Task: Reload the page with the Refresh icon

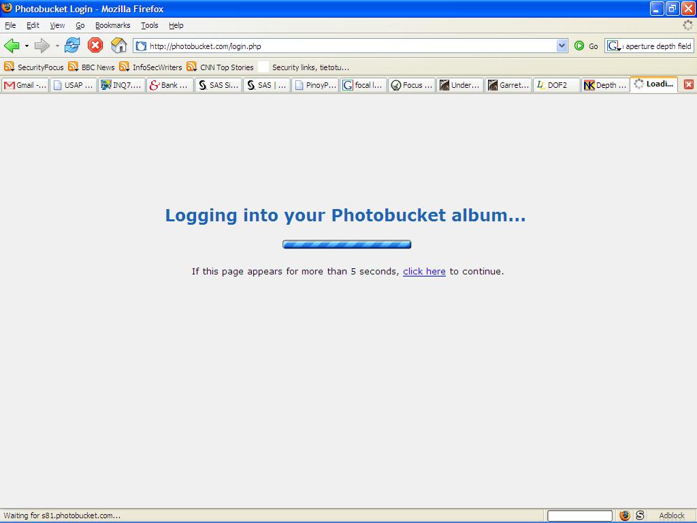Action: (72, 46)
